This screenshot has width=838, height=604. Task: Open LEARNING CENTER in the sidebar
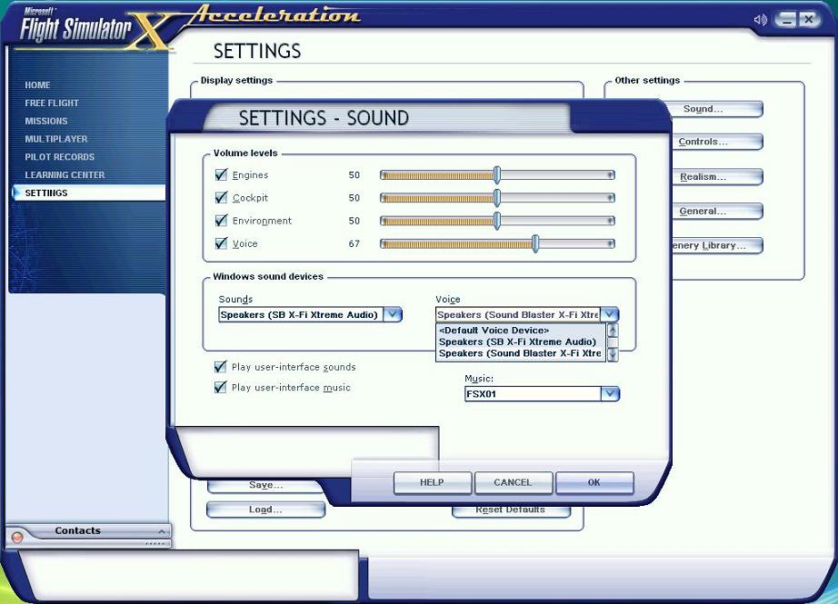click(x=65, y=175)
